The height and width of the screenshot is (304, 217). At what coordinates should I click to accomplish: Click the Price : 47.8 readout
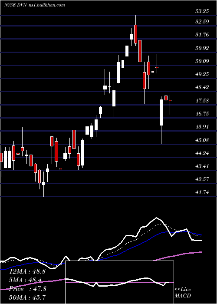[x=27, y=289]
